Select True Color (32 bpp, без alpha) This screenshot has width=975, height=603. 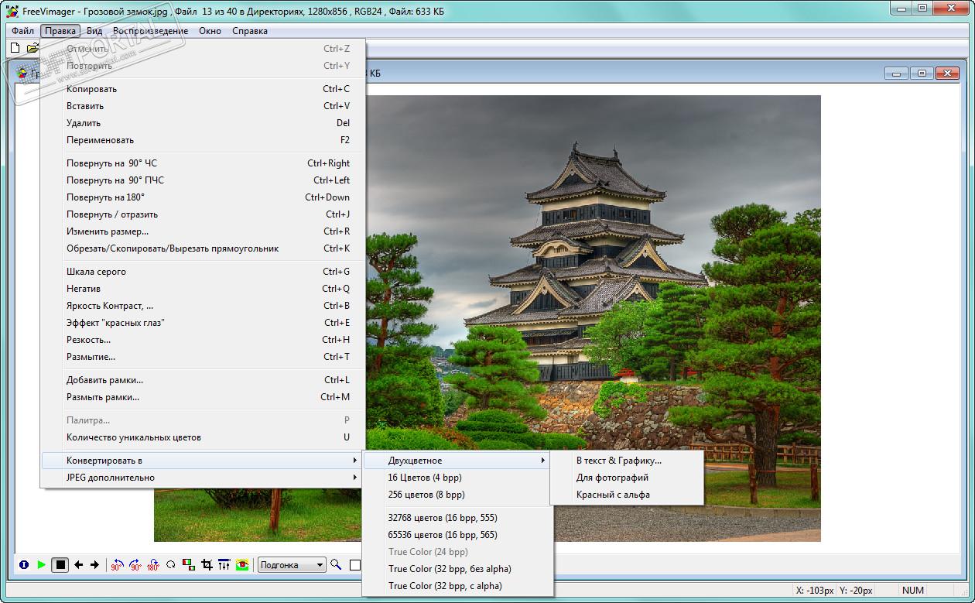tap(457, 569)
